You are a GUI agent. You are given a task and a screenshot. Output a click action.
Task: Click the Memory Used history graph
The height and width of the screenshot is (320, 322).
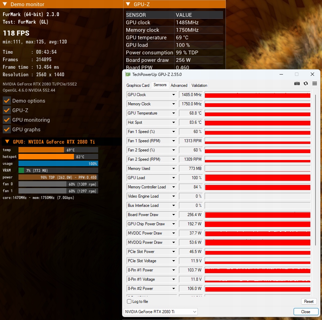[258, 169]
